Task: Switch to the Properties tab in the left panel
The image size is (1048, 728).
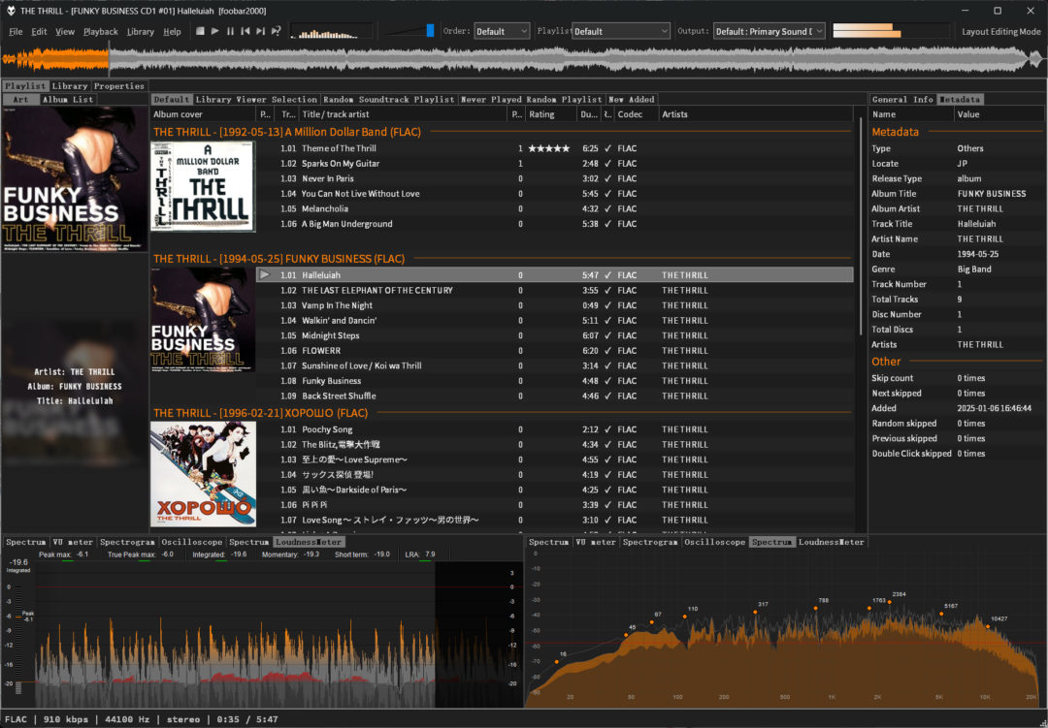Action: coord(119,85)
